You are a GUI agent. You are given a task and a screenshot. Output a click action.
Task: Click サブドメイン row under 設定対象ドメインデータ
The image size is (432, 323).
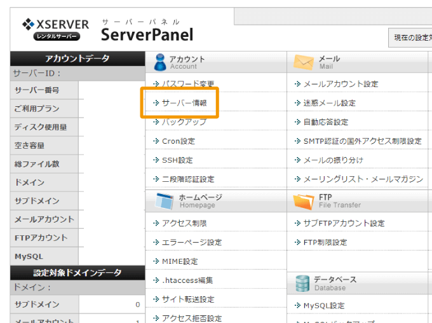(78, 305)
